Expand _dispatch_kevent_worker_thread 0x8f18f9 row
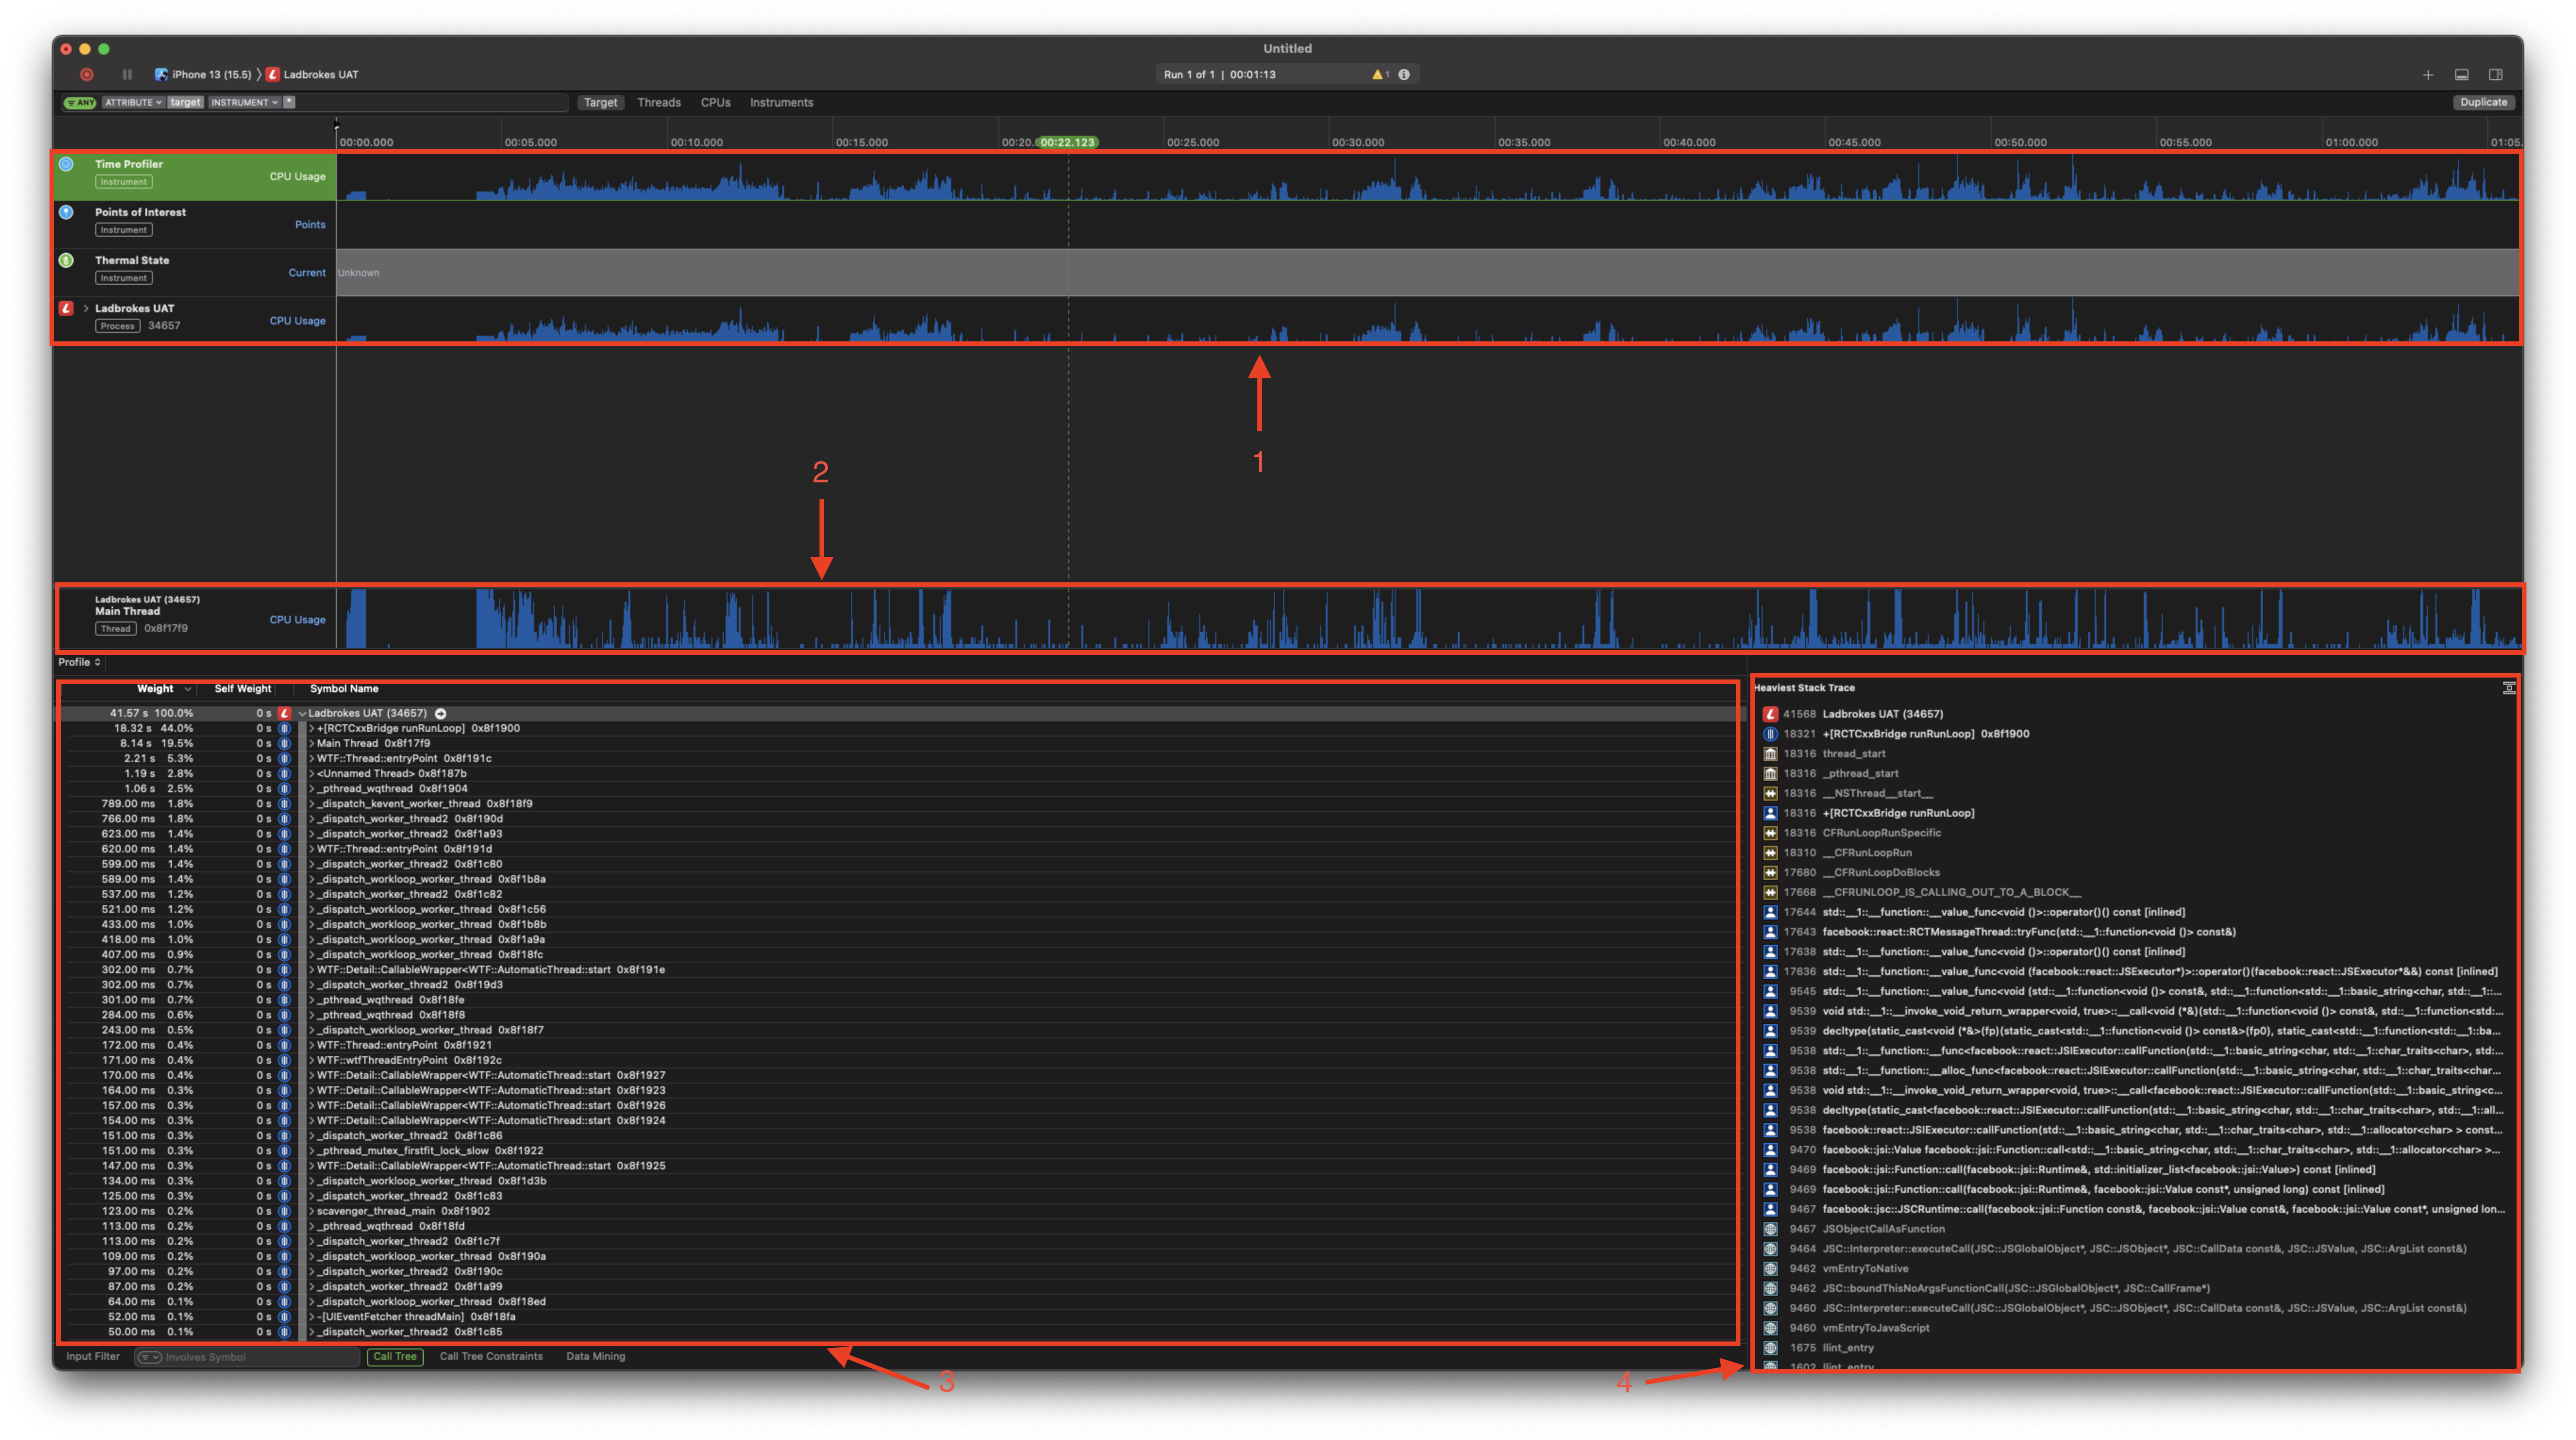This screenshot has height=1440, width=2576. 312,803
